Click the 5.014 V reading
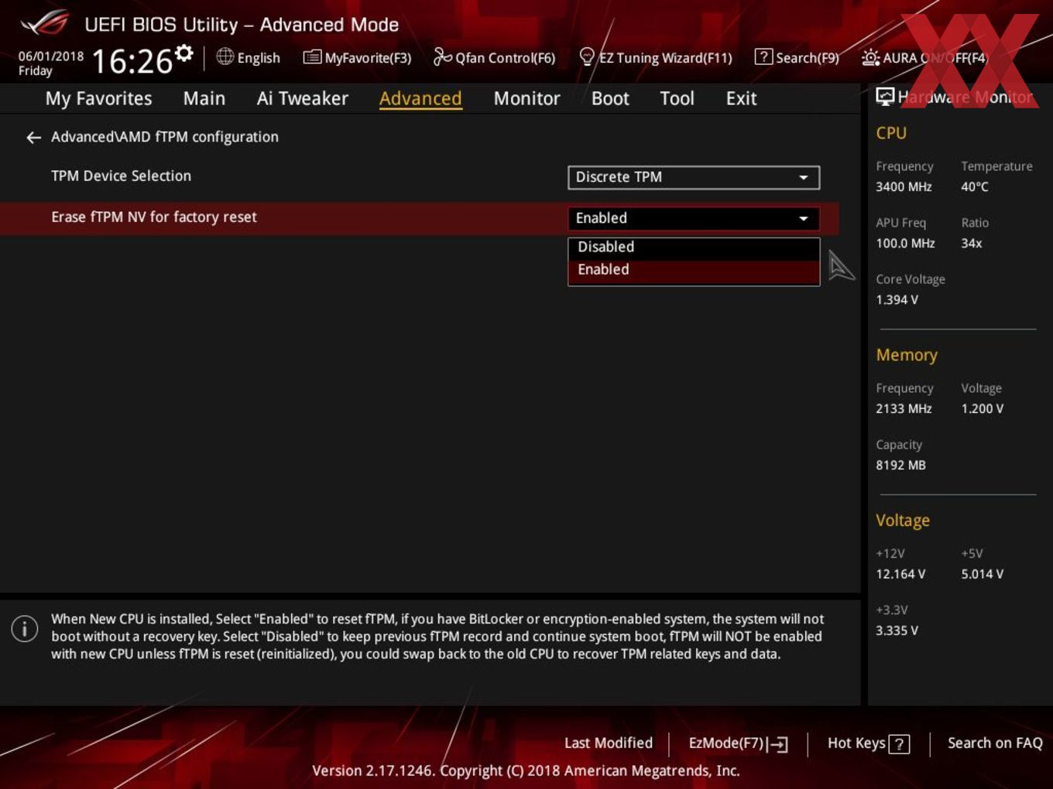The image size is (1053, 789). 983,575
